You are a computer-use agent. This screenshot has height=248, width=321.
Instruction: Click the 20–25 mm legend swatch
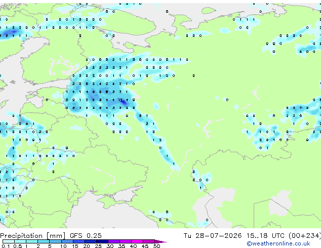(91, 241)
